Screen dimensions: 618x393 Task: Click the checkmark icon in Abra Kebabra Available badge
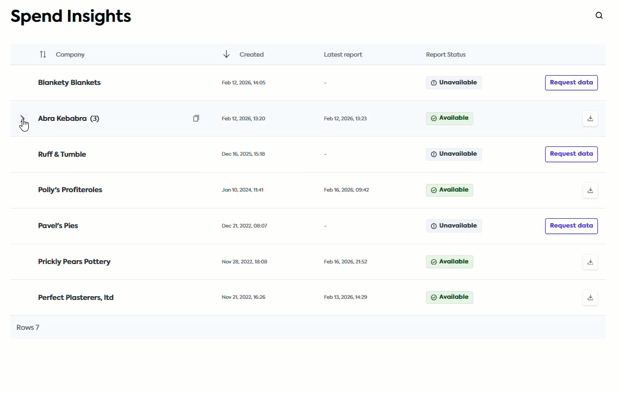click(x=433, y=118)
